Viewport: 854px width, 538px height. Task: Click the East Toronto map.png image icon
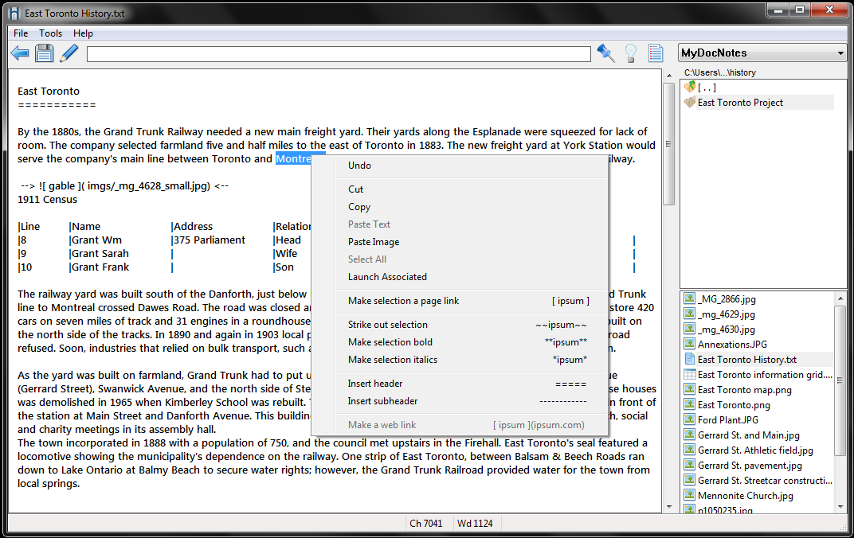coord(690,389)
